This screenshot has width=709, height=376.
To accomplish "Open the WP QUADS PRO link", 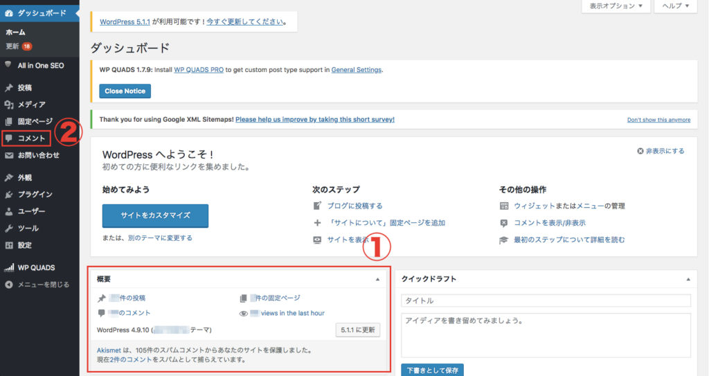I will click(x=199, y=70).
